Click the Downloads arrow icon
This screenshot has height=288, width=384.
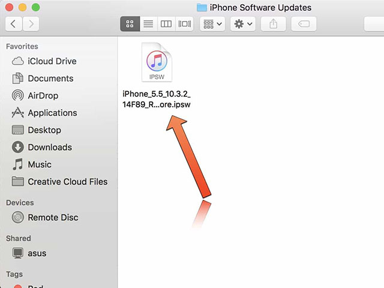[x=18, y=147]
